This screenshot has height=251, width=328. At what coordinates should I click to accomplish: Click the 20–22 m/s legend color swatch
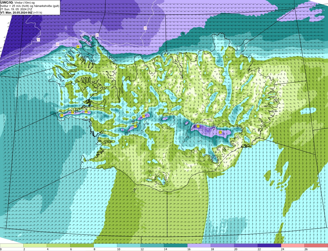[x=246, y=246]
